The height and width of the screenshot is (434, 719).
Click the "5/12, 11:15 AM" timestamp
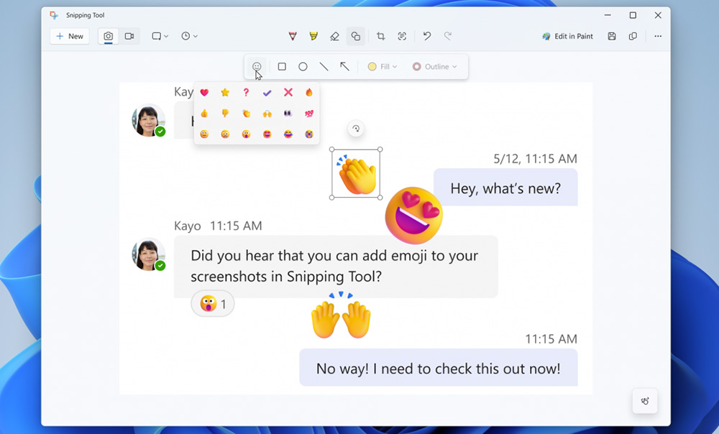535,159
